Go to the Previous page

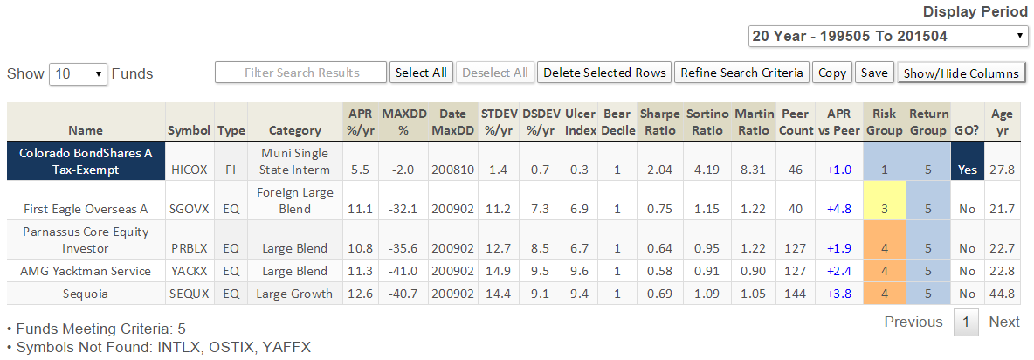point(913,322)
